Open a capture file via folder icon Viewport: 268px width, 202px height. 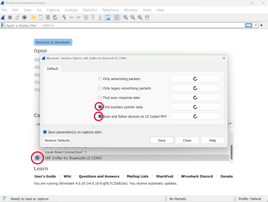point(33,17)
